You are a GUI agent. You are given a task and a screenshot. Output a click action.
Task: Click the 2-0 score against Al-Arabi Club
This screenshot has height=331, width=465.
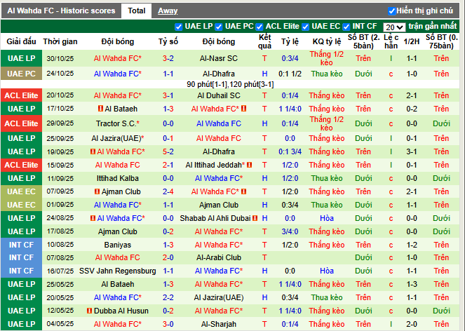[x=168, y=257]
